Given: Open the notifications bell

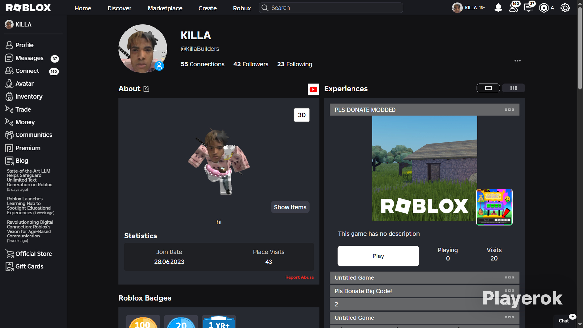Looking at the screenshot, I should (498, 8).
